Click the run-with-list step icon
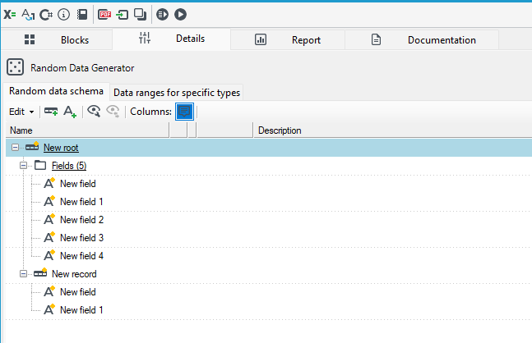 point(162,15)
